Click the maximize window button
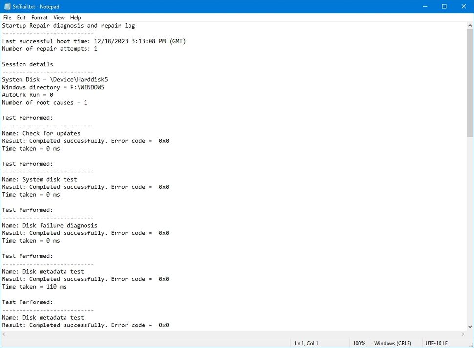Viewport: 474px width, 348px height. coord(444,6)
